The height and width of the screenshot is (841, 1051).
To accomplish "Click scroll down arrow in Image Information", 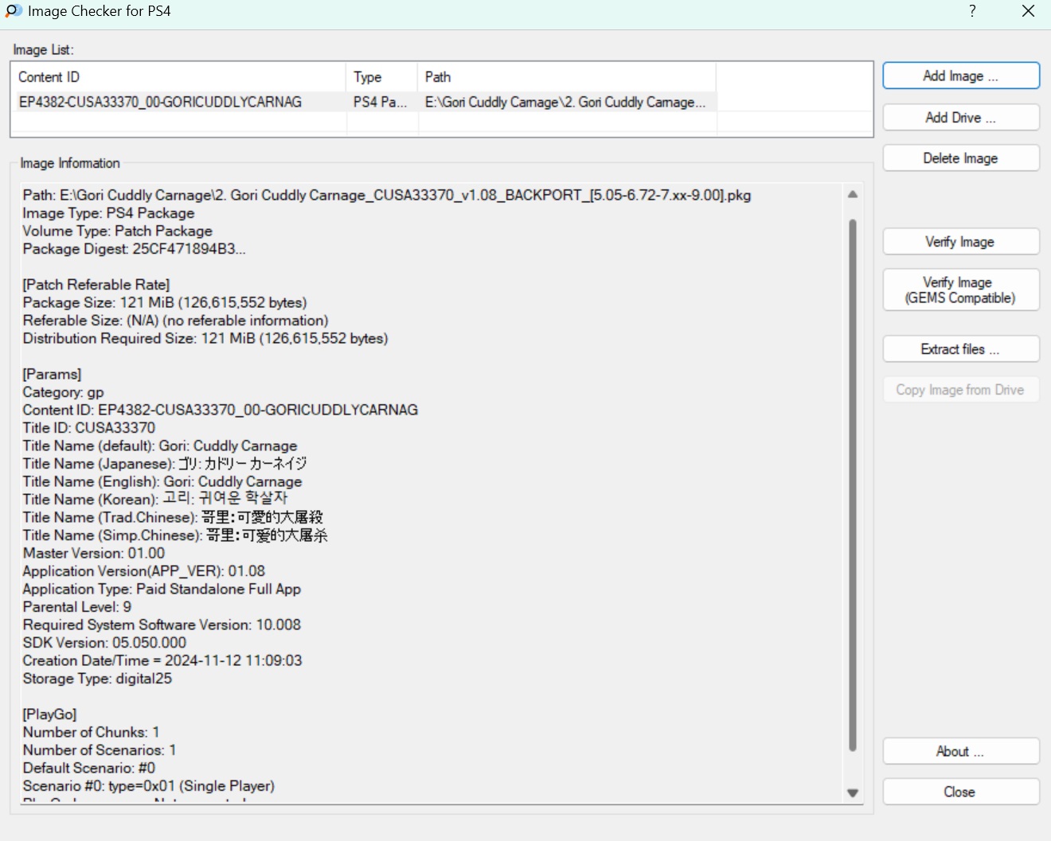I will coord(853,792).
